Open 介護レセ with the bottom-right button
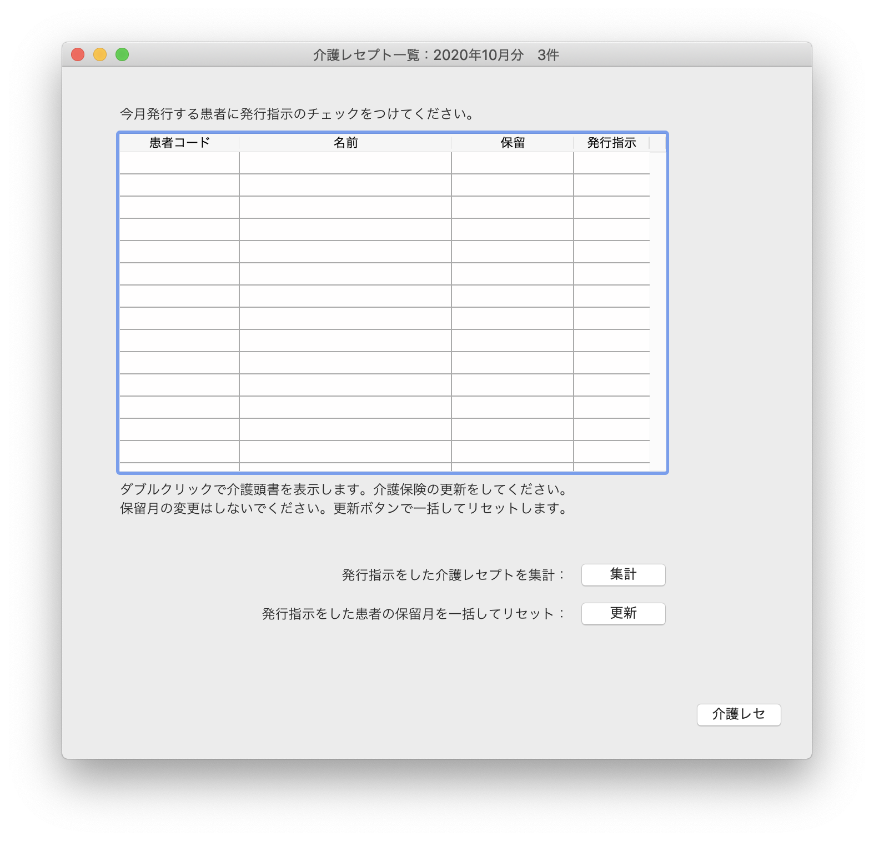Image resolution: width=874 pixels, height=841 pixels. pos(739,714)
